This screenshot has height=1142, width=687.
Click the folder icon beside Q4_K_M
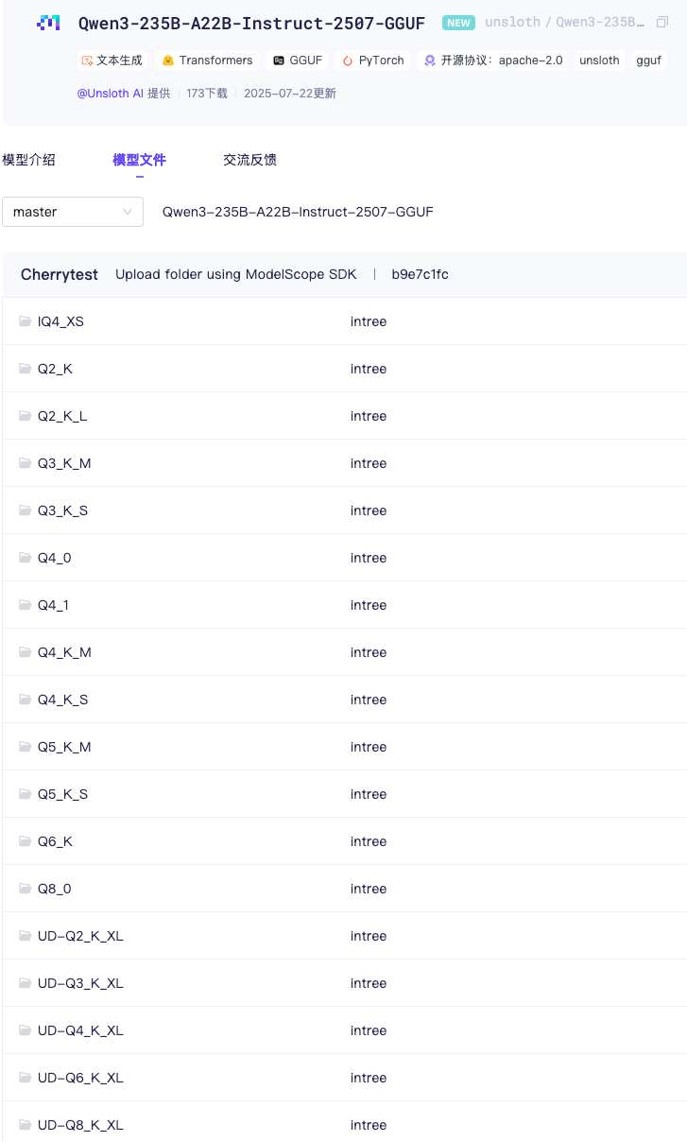click(26, 652)
